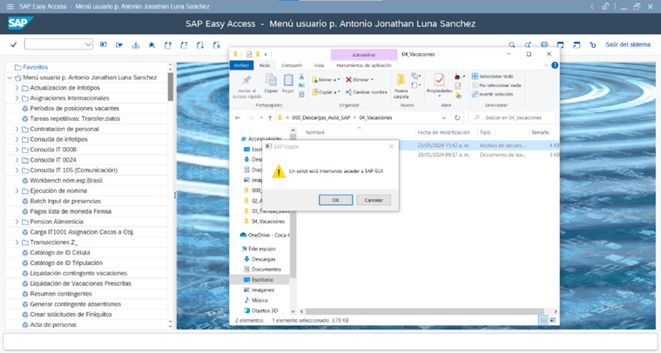Screen dimensions: 661x353
Task: Expand the Actualizacion de Infotipos folder
Action: [17, 88]
